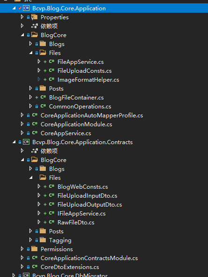Expand the ImageFormatHelper.cs node arrow
This screenshot has width=208, height=277.
pyautogui.click(x=39, y=79)
